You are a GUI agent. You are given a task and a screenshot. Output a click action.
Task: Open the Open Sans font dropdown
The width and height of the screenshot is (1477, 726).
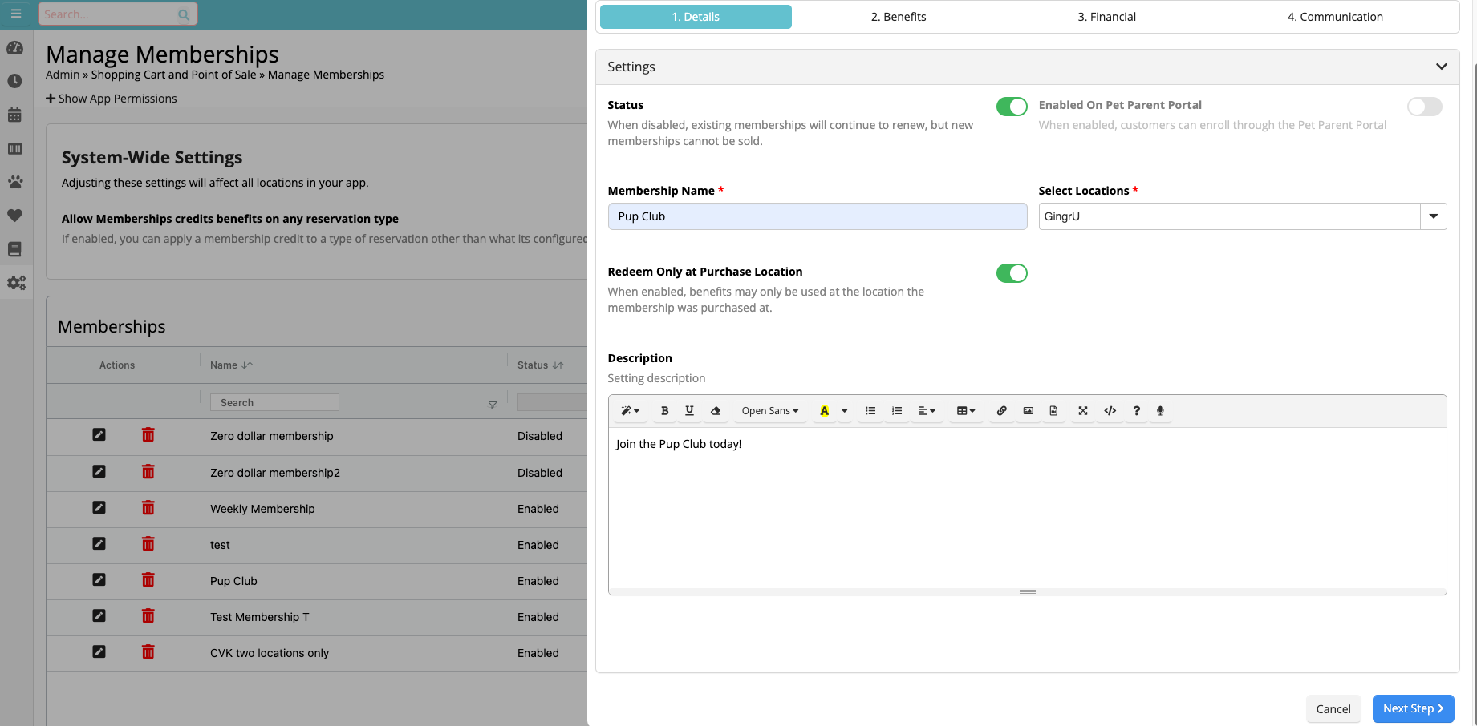(769, 411)
